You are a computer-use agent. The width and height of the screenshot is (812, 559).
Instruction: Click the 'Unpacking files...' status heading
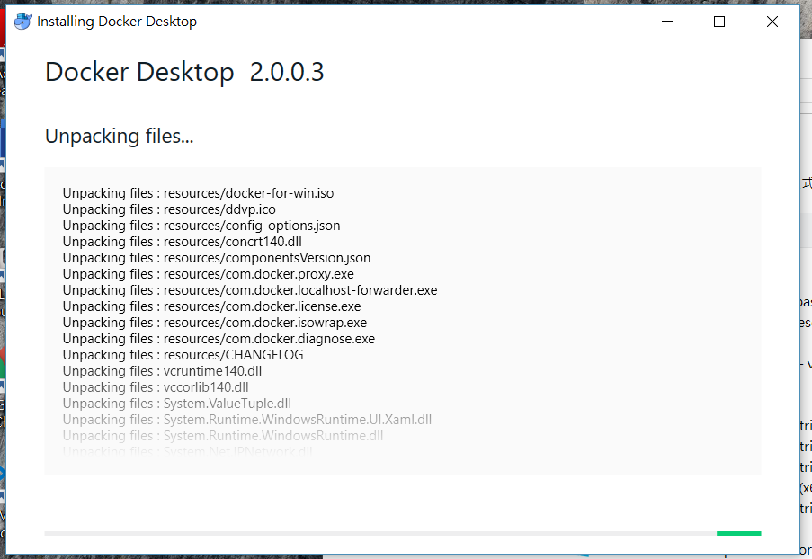[119, 136]
